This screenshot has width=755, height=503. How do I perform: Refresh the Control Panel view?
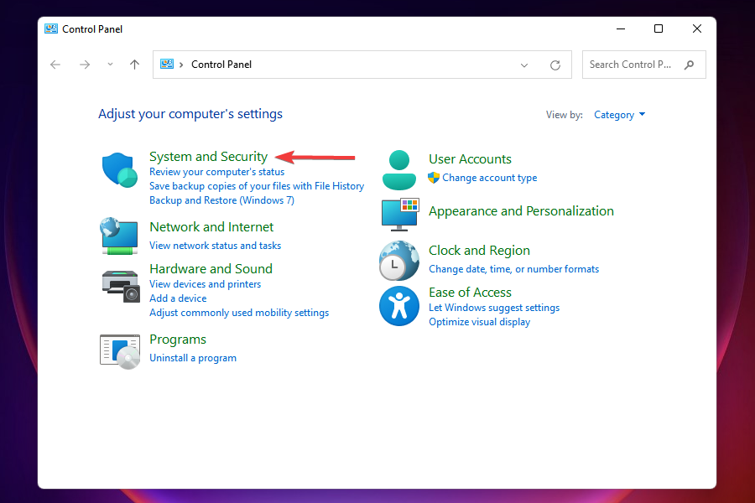[555, 65]
